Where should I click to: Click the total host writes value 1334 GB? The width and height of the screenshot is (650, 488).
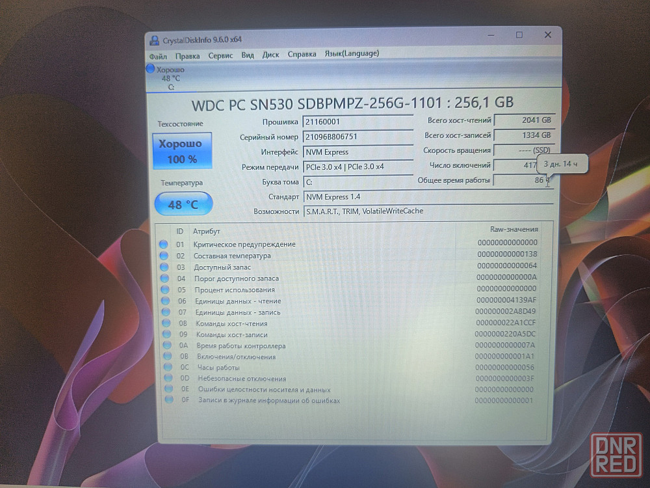coord(524,135)
